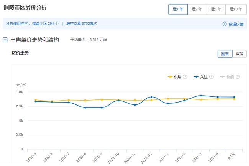Select the 近1年 time range tab
This screenshot has height=166, width=249.
178,9
